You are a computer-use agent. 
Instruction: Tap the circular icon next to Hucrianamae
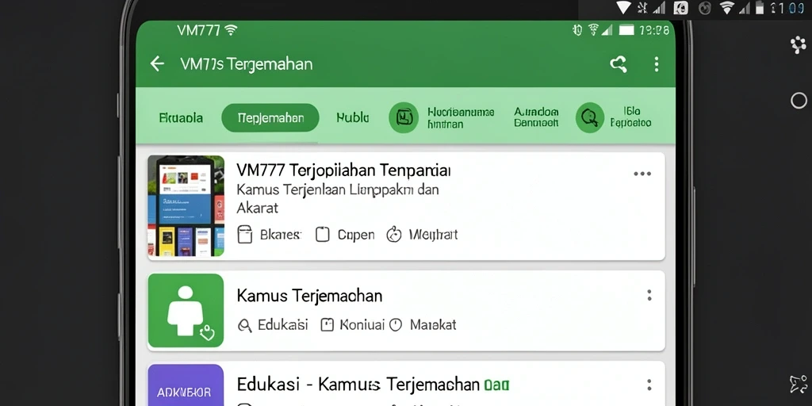click(404, 117)
